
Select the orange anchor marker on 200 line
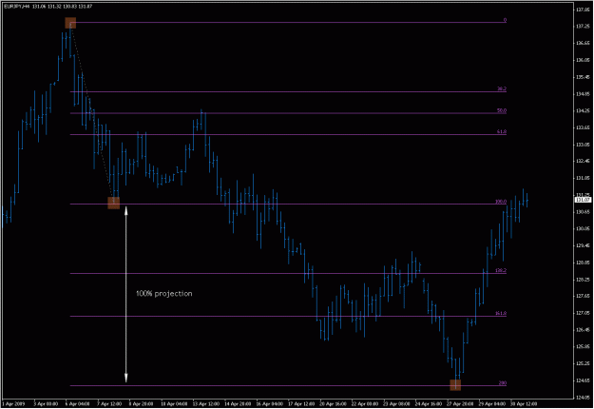coord(455,385)
